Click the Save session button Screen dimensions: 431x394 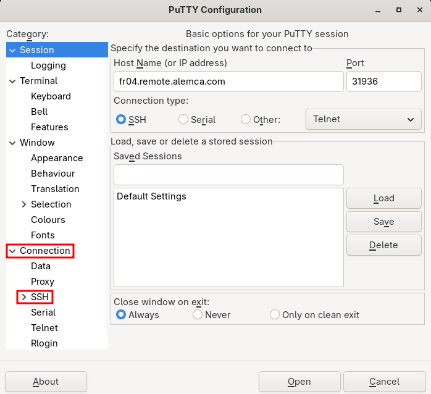point(383,222)
